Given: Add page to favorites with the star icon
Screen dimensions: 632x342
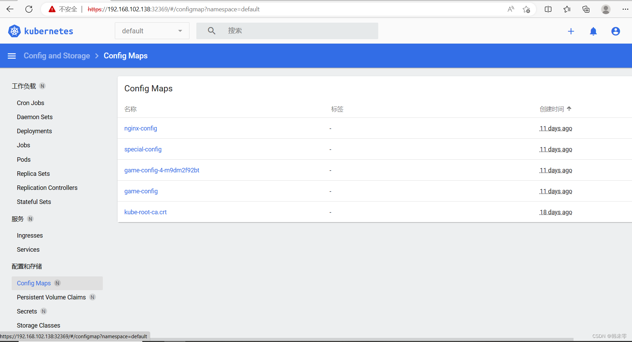Looking at the screenshot, I should click(x=526, y=9).
